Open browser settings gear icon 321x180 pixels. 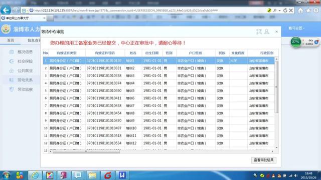pyautogui.click(x=316, y=10)
